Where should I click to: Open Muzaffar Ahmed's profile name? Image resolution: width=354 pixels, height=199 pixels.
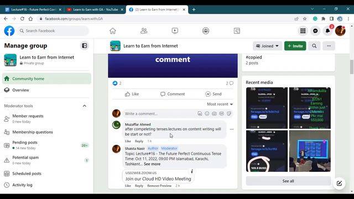[138, 124]
